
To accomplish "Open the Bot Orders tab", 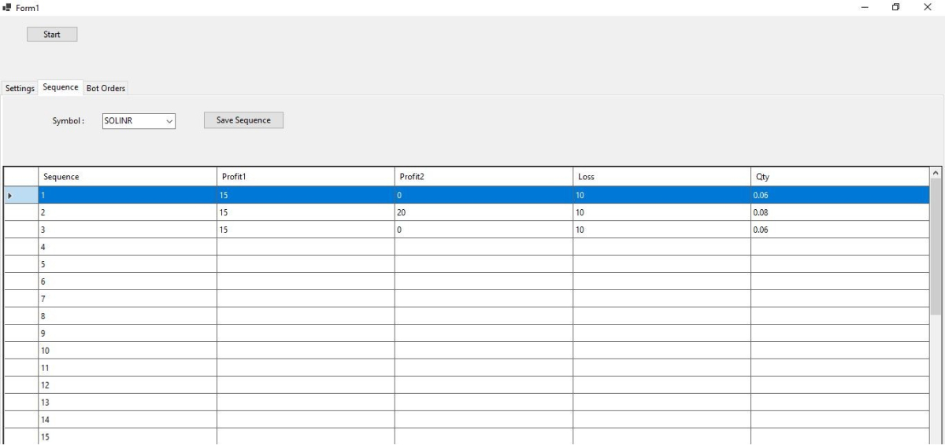I will 106,89.
